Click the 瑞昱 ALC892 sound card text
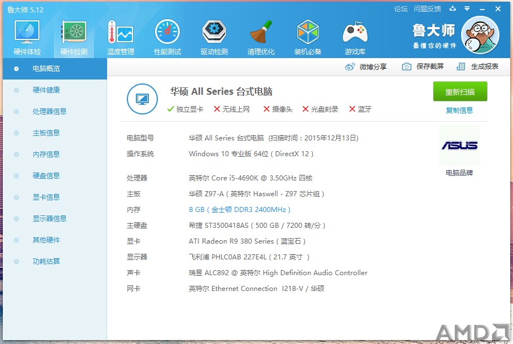Image resolution: width=513 pixels, height=344 pixels. pyautogui.click(x=278, y=272)
